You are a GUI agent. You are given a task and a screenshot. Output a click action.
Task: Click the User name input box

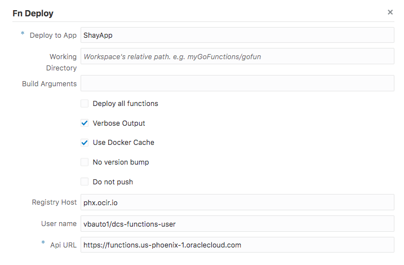[237, 224]
